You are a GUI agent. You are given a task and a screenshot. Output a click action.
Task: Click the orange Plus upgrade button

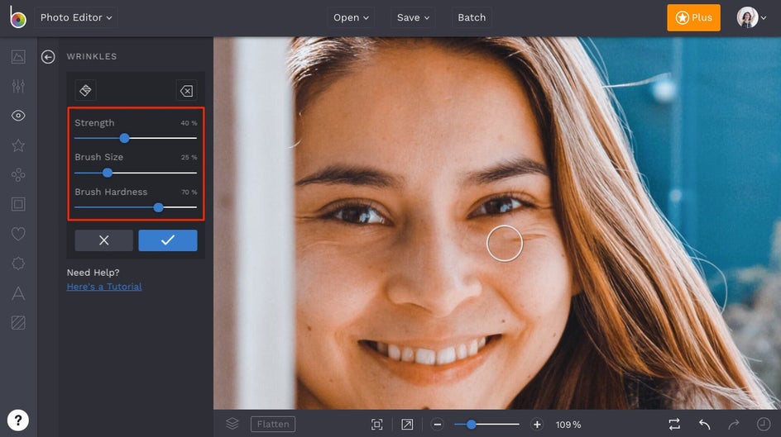click(x=693, y=17)
